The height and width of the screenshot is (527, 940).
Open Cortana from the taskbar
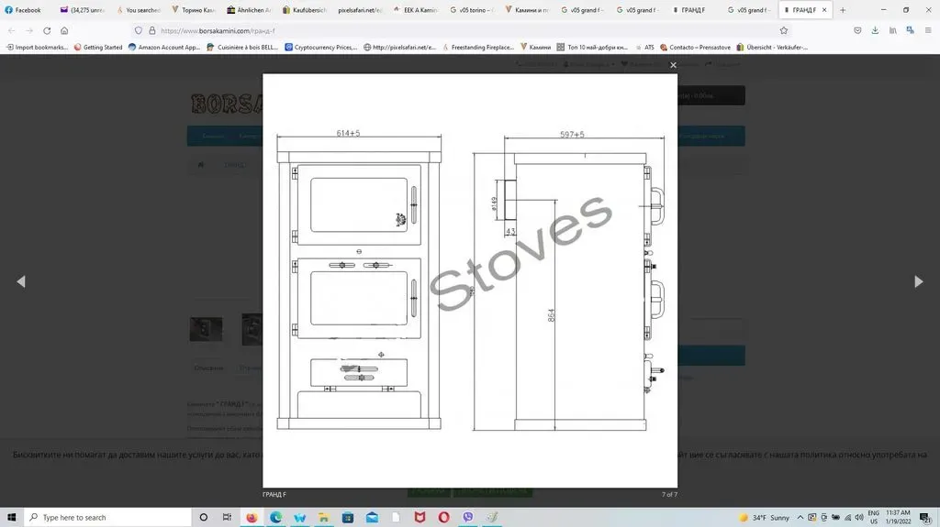[x=203, y=517]
